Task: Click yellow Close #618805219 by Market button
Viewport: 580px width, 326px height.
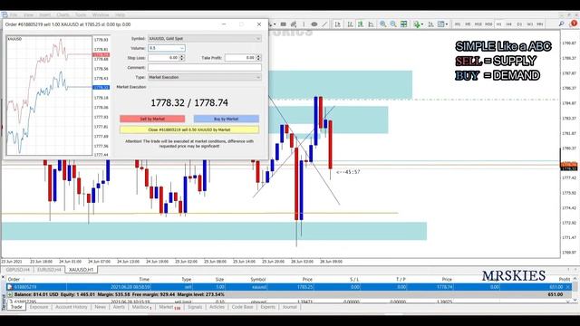Action: click(x=189, y=129)
